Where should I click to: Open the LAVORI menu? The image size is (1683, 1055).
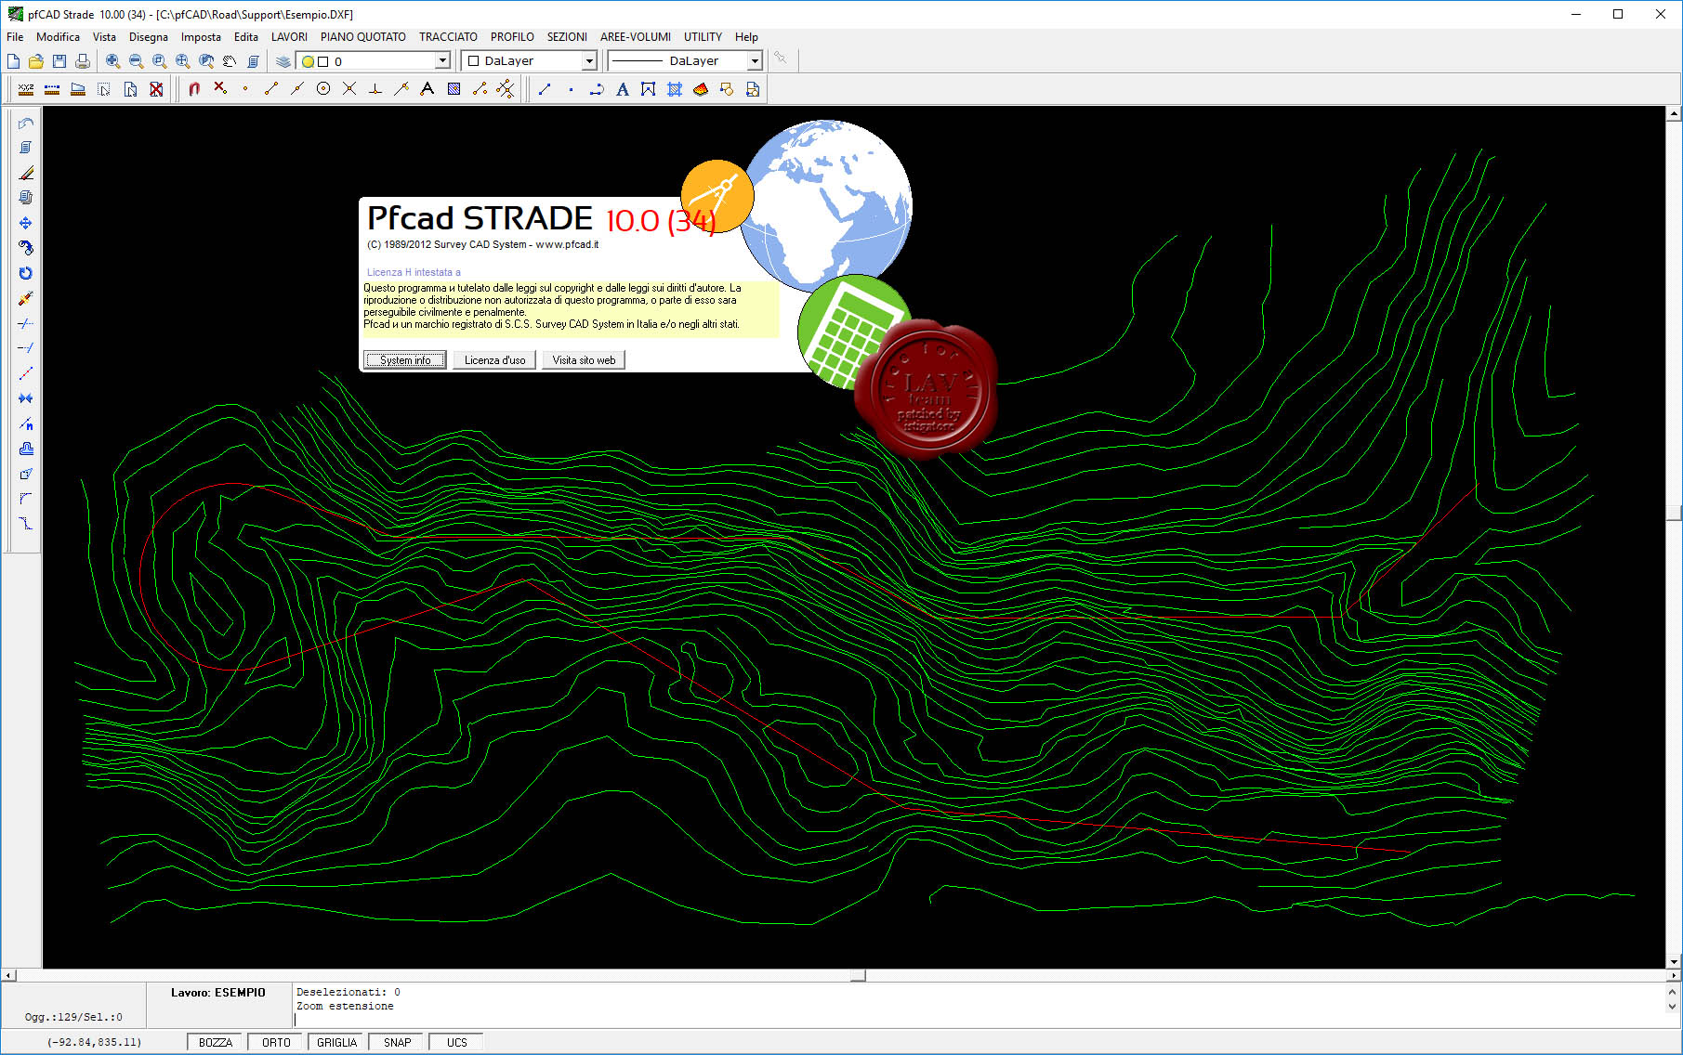point(289,37)
